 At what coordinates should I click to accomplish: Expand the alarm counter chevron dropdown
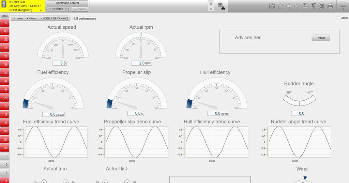(211, 9)
